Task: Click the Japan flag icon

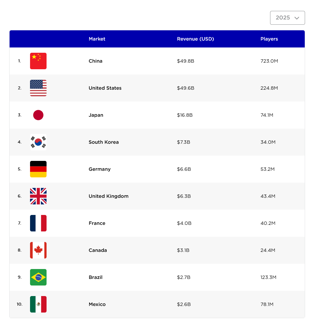Action: click(38, 115)
